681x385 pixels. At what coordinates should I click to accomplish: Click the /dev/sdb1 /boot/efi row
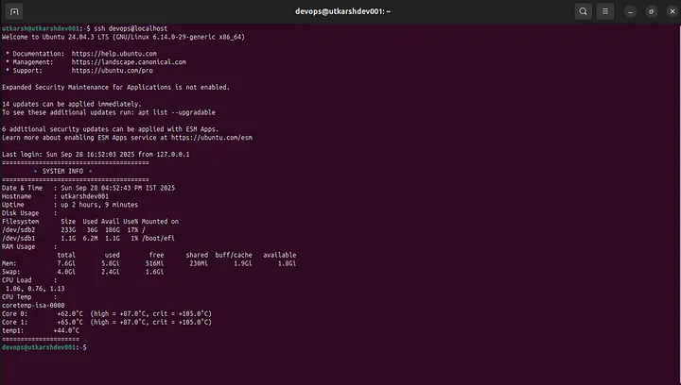click(88, 238)
